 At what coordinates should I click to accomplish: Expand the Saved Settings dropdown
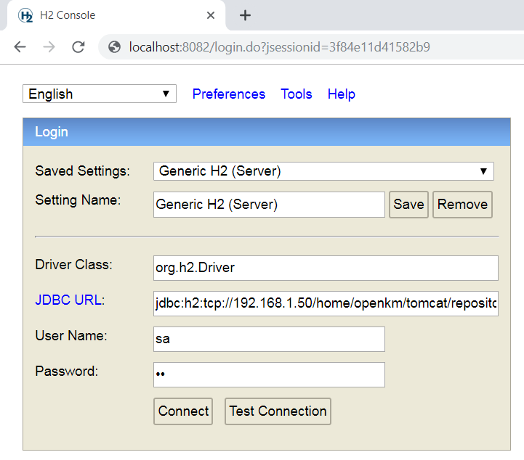tap(323, 171)
